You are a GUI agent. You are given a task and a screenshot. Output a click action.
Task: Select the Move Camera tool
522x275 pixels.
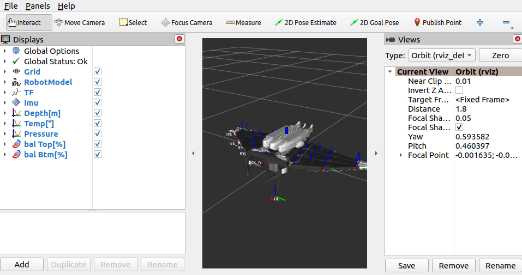tap(80, 23)
